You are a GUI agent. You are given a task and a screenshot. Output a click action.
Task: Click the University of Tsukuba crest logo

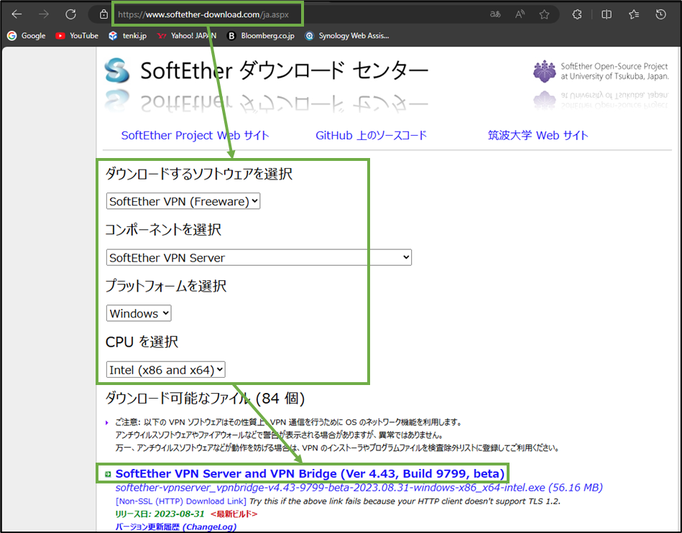[545, 71]
